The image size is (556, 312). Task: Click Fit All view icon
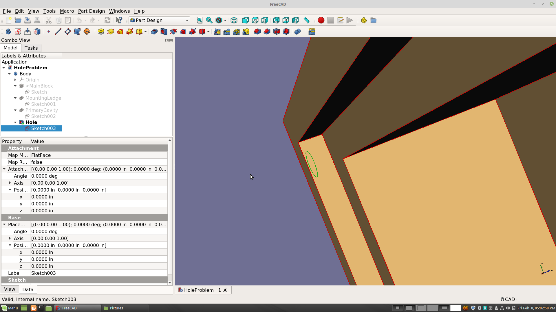pyautogui.click(x=200, y=20)
